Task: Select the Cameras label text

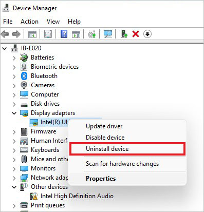Action: (x=43, y=85)
